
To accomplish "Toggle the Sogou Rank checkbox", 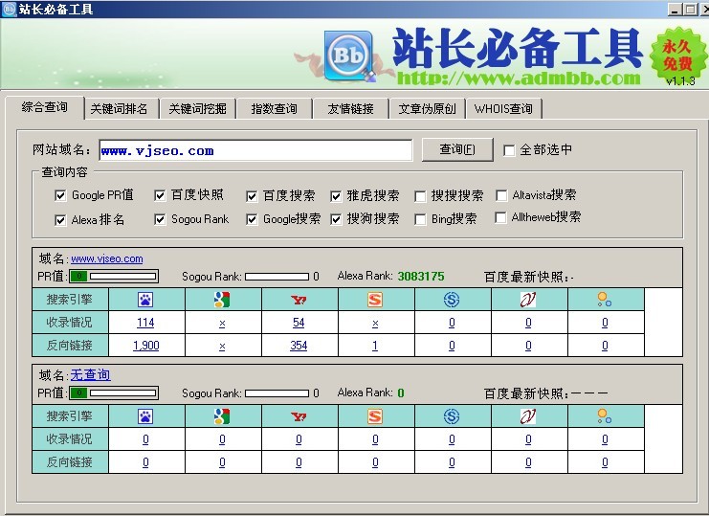I will 160,219.
